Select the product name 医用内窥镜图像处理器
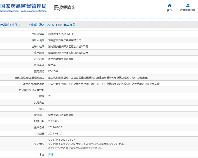Screen dimensions: 198x158 (61, 59)
